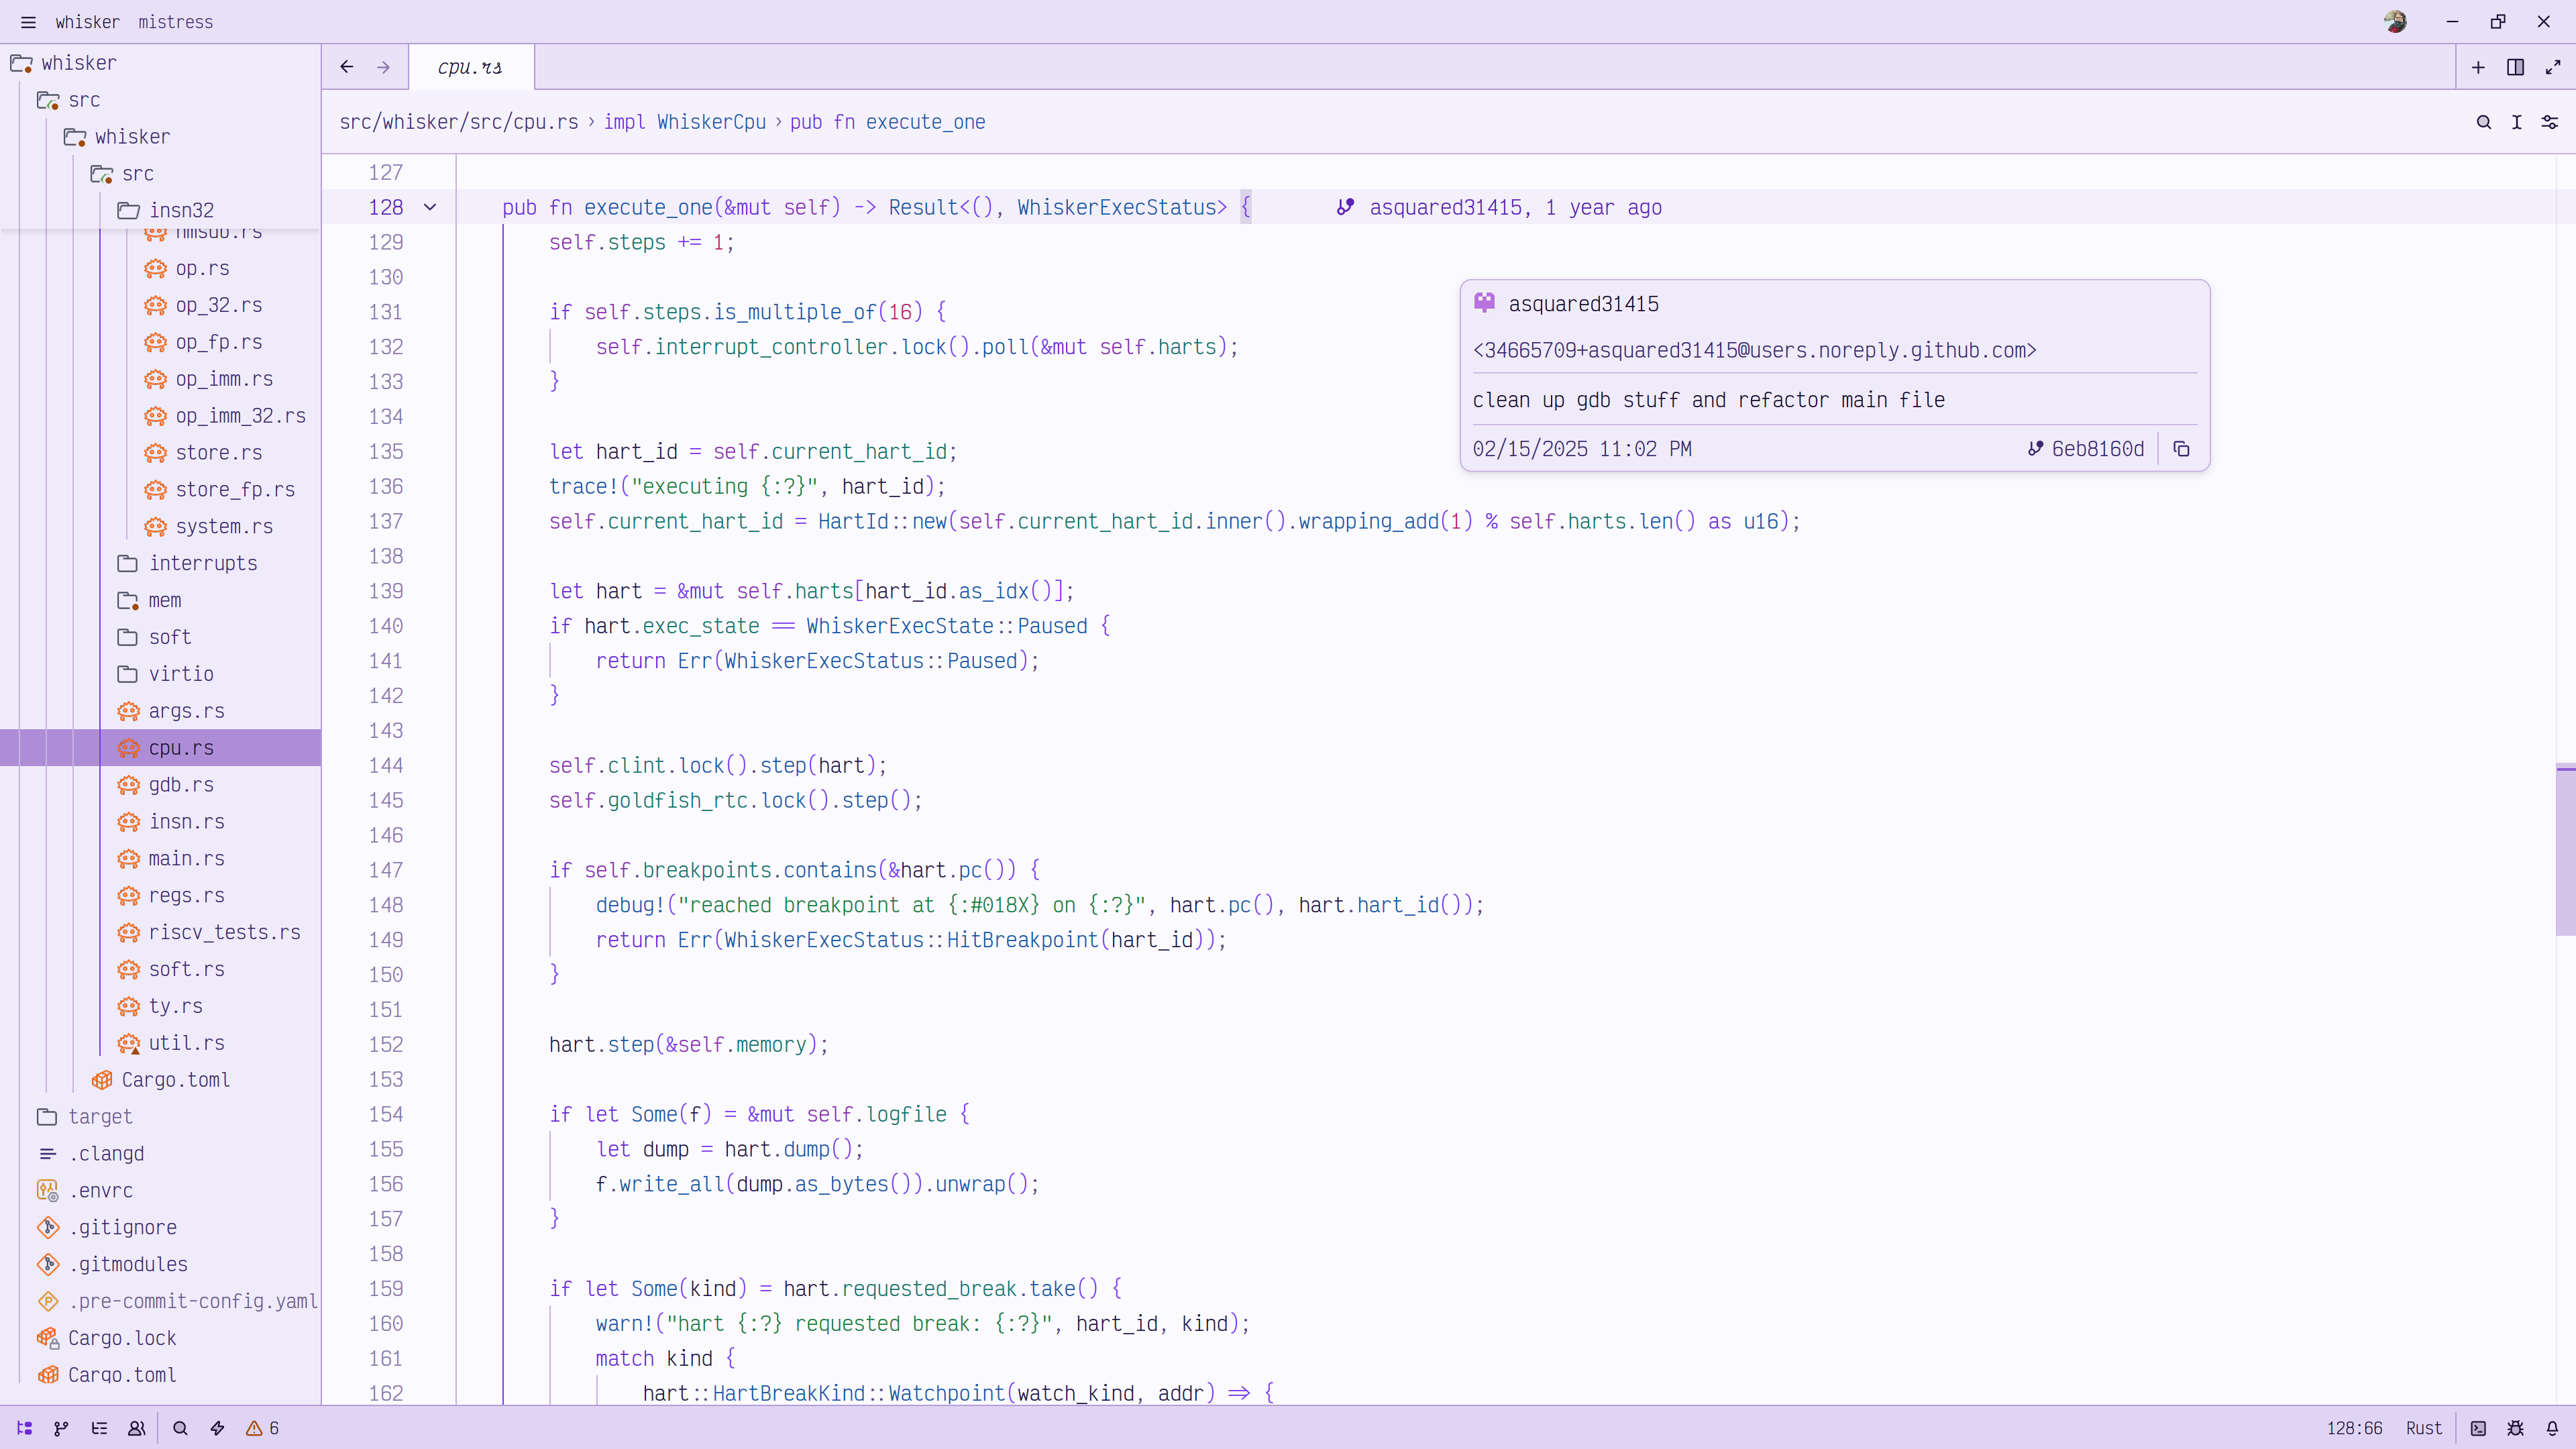Toggle collab panel in status bar

(137, 1428)
